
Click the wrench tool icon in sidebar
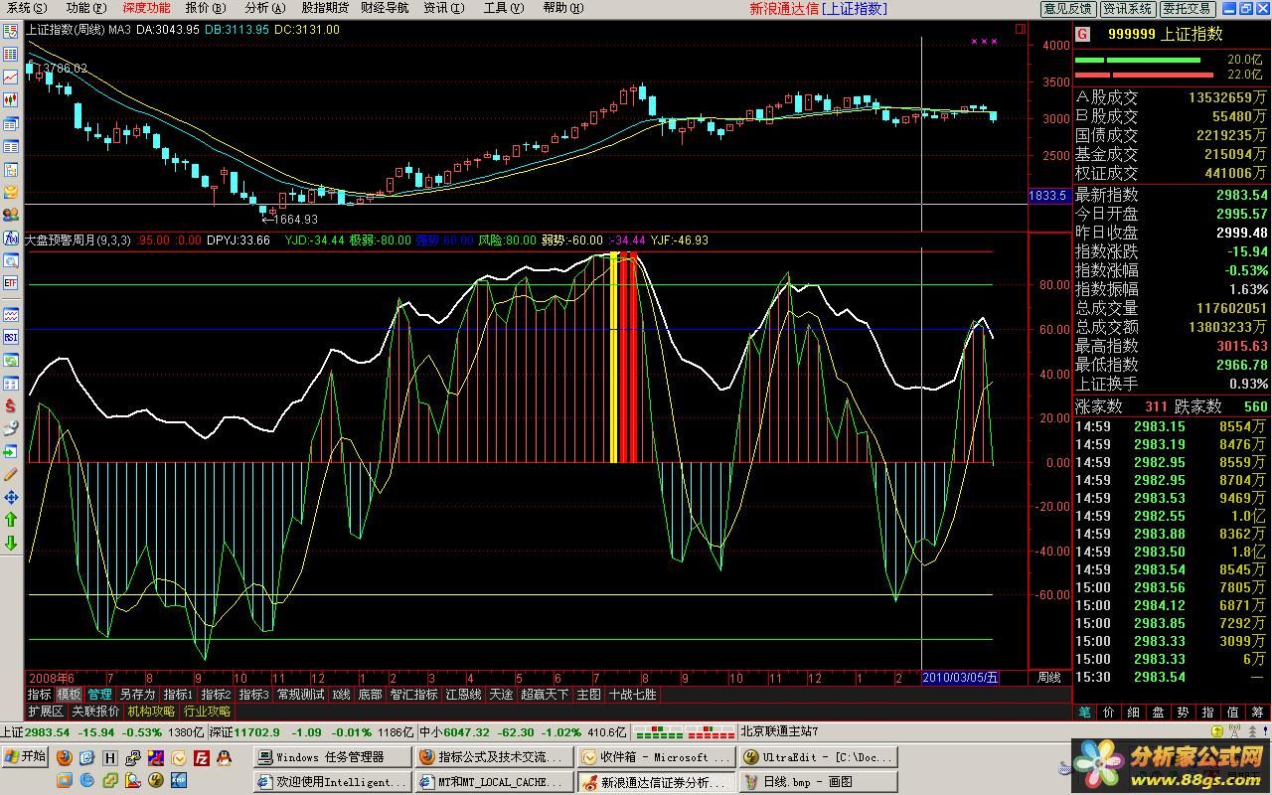point(11,428)
